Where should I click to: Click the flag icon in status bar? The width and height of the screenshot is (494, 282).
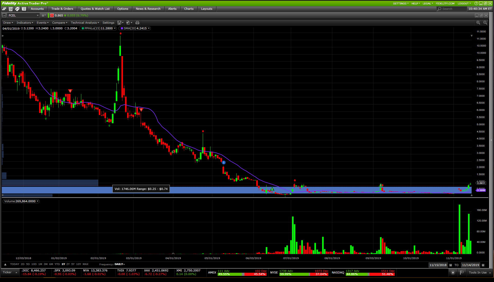tap(462, 272)
